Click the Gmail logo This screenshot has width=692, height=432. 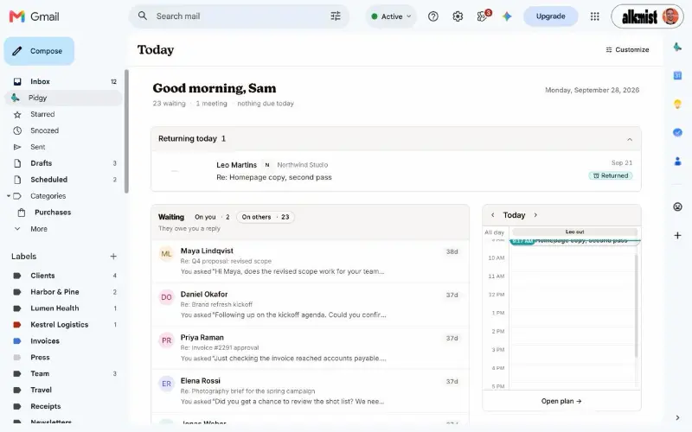(34, 16)
